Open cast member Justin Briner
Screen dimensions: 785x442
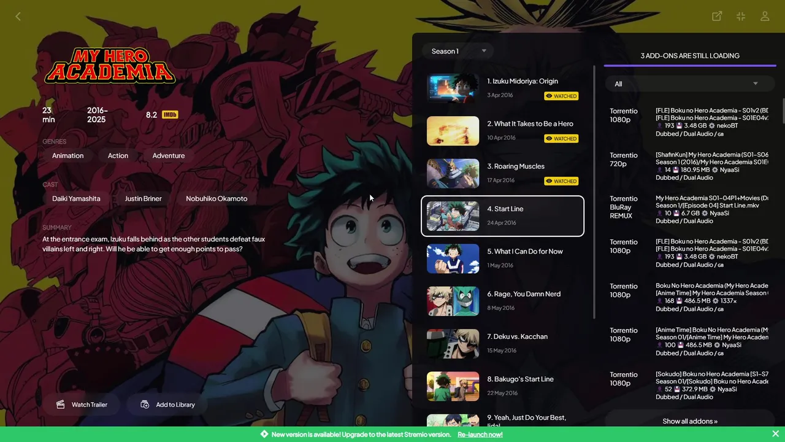pyautogui.click(x=143, y=198)
